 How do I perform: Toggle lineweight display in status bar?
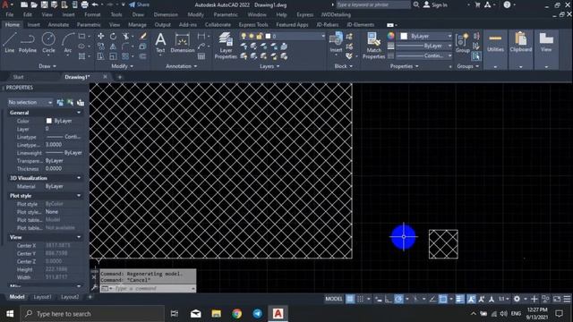(x=459, y=299)
